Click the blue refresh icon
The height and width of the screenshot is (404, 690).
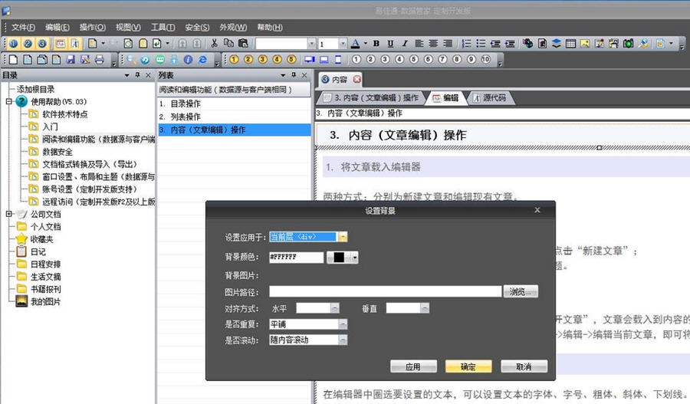tap(145, 60)
